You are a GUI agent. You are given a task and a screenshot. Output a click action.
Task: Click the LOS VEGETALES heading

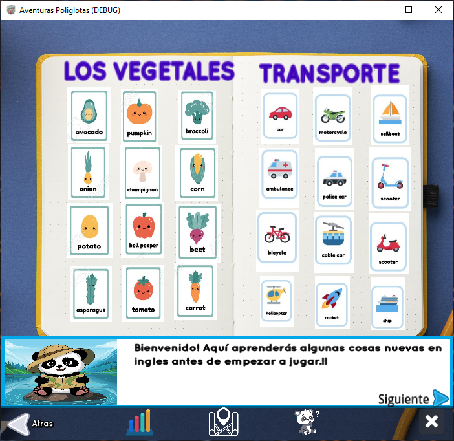click(x=149, y=71)
